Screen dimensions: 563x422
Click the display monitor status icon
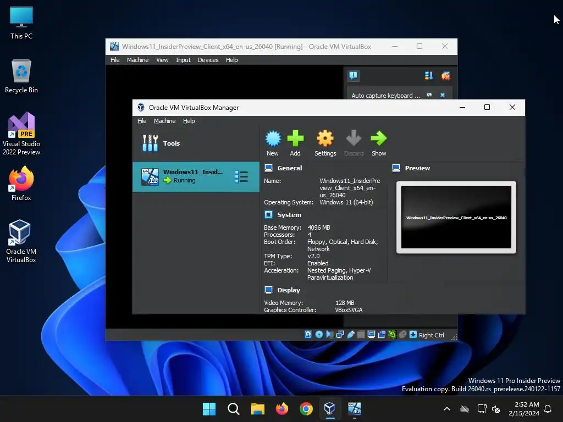371,335
